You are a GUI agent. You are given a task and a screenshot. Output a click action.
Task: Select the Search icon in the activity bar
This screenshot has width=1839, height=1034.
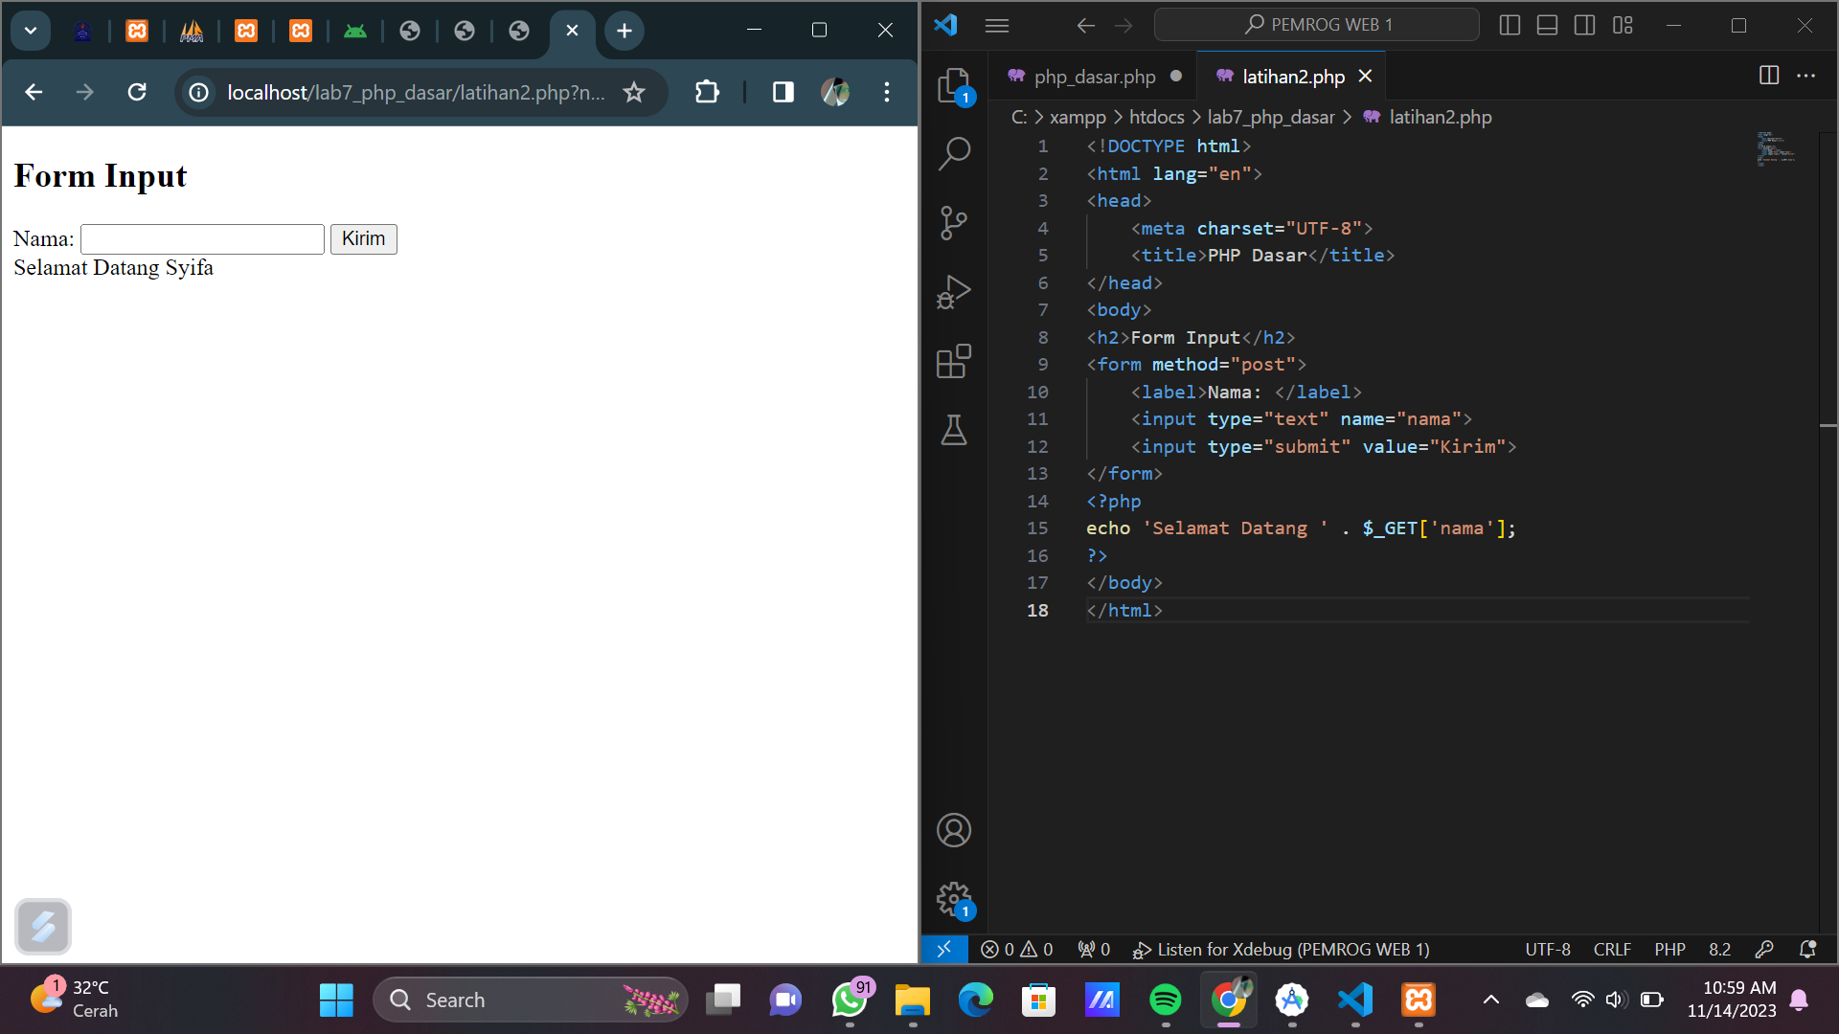tap(954, 153)
